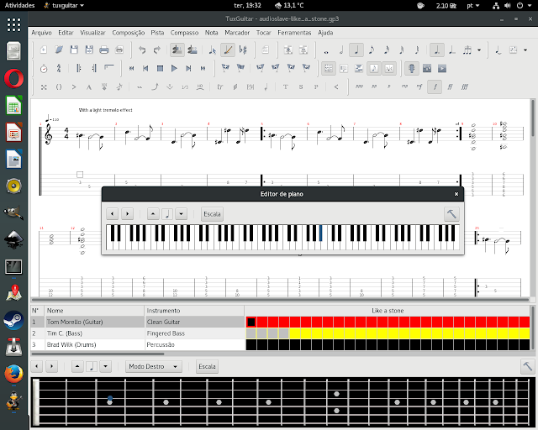Screen dimensions: 538x430
Task: Toggle the dotted note button
Action: point(437,50)
